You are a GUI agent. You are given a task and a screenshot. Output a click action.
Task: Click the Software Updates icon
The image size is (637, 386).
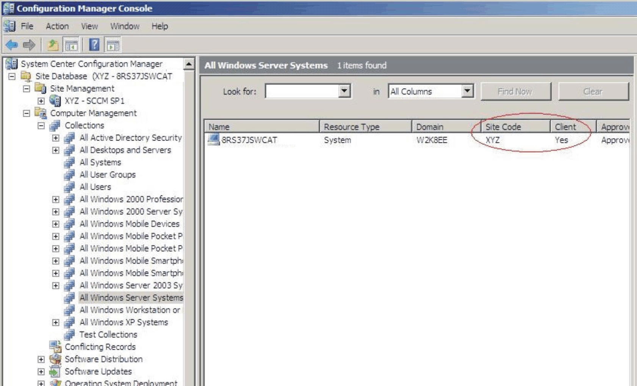click(55, 371)
